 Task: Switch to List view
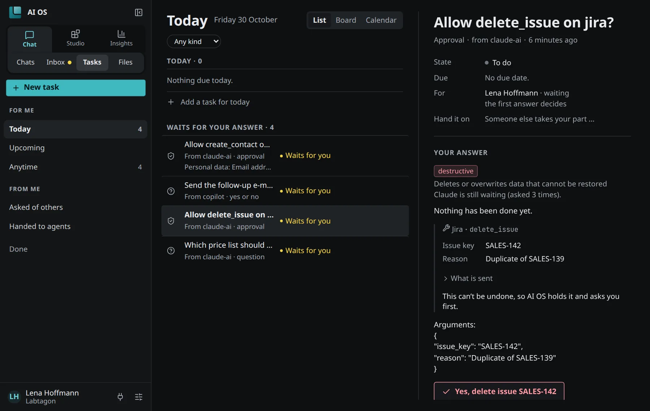click(x=319, y=20)
